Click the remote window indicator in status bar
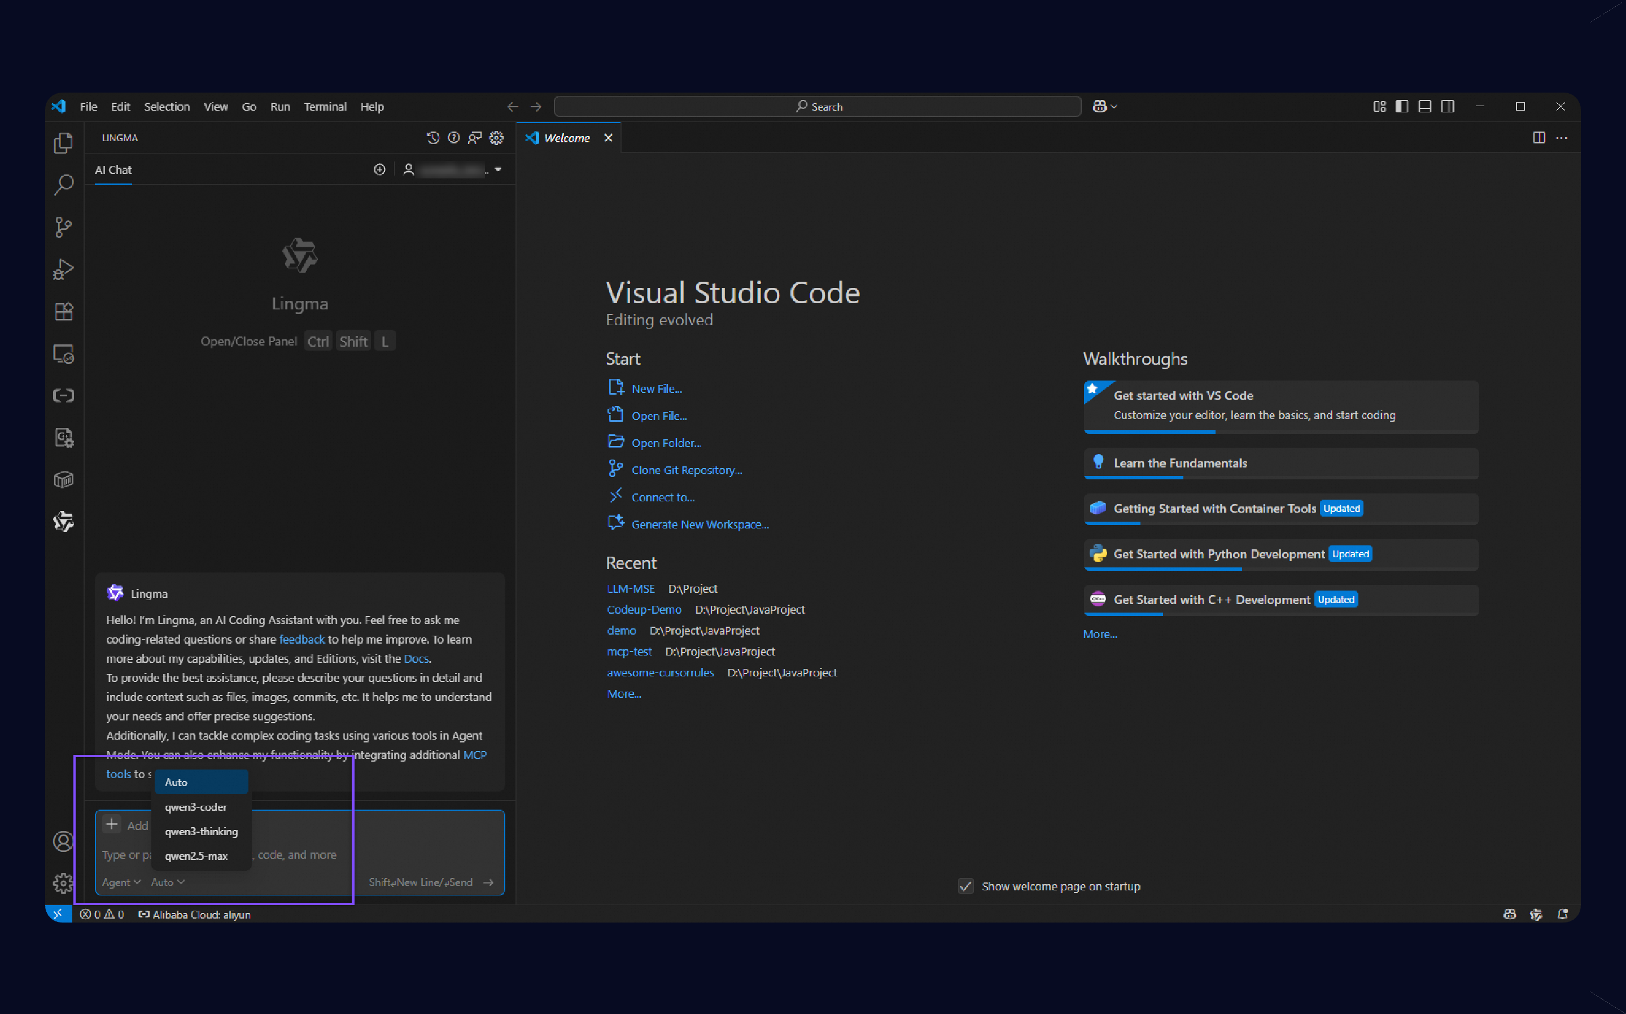Viewport: 1626px width, 1014px height. coord(58,914)
